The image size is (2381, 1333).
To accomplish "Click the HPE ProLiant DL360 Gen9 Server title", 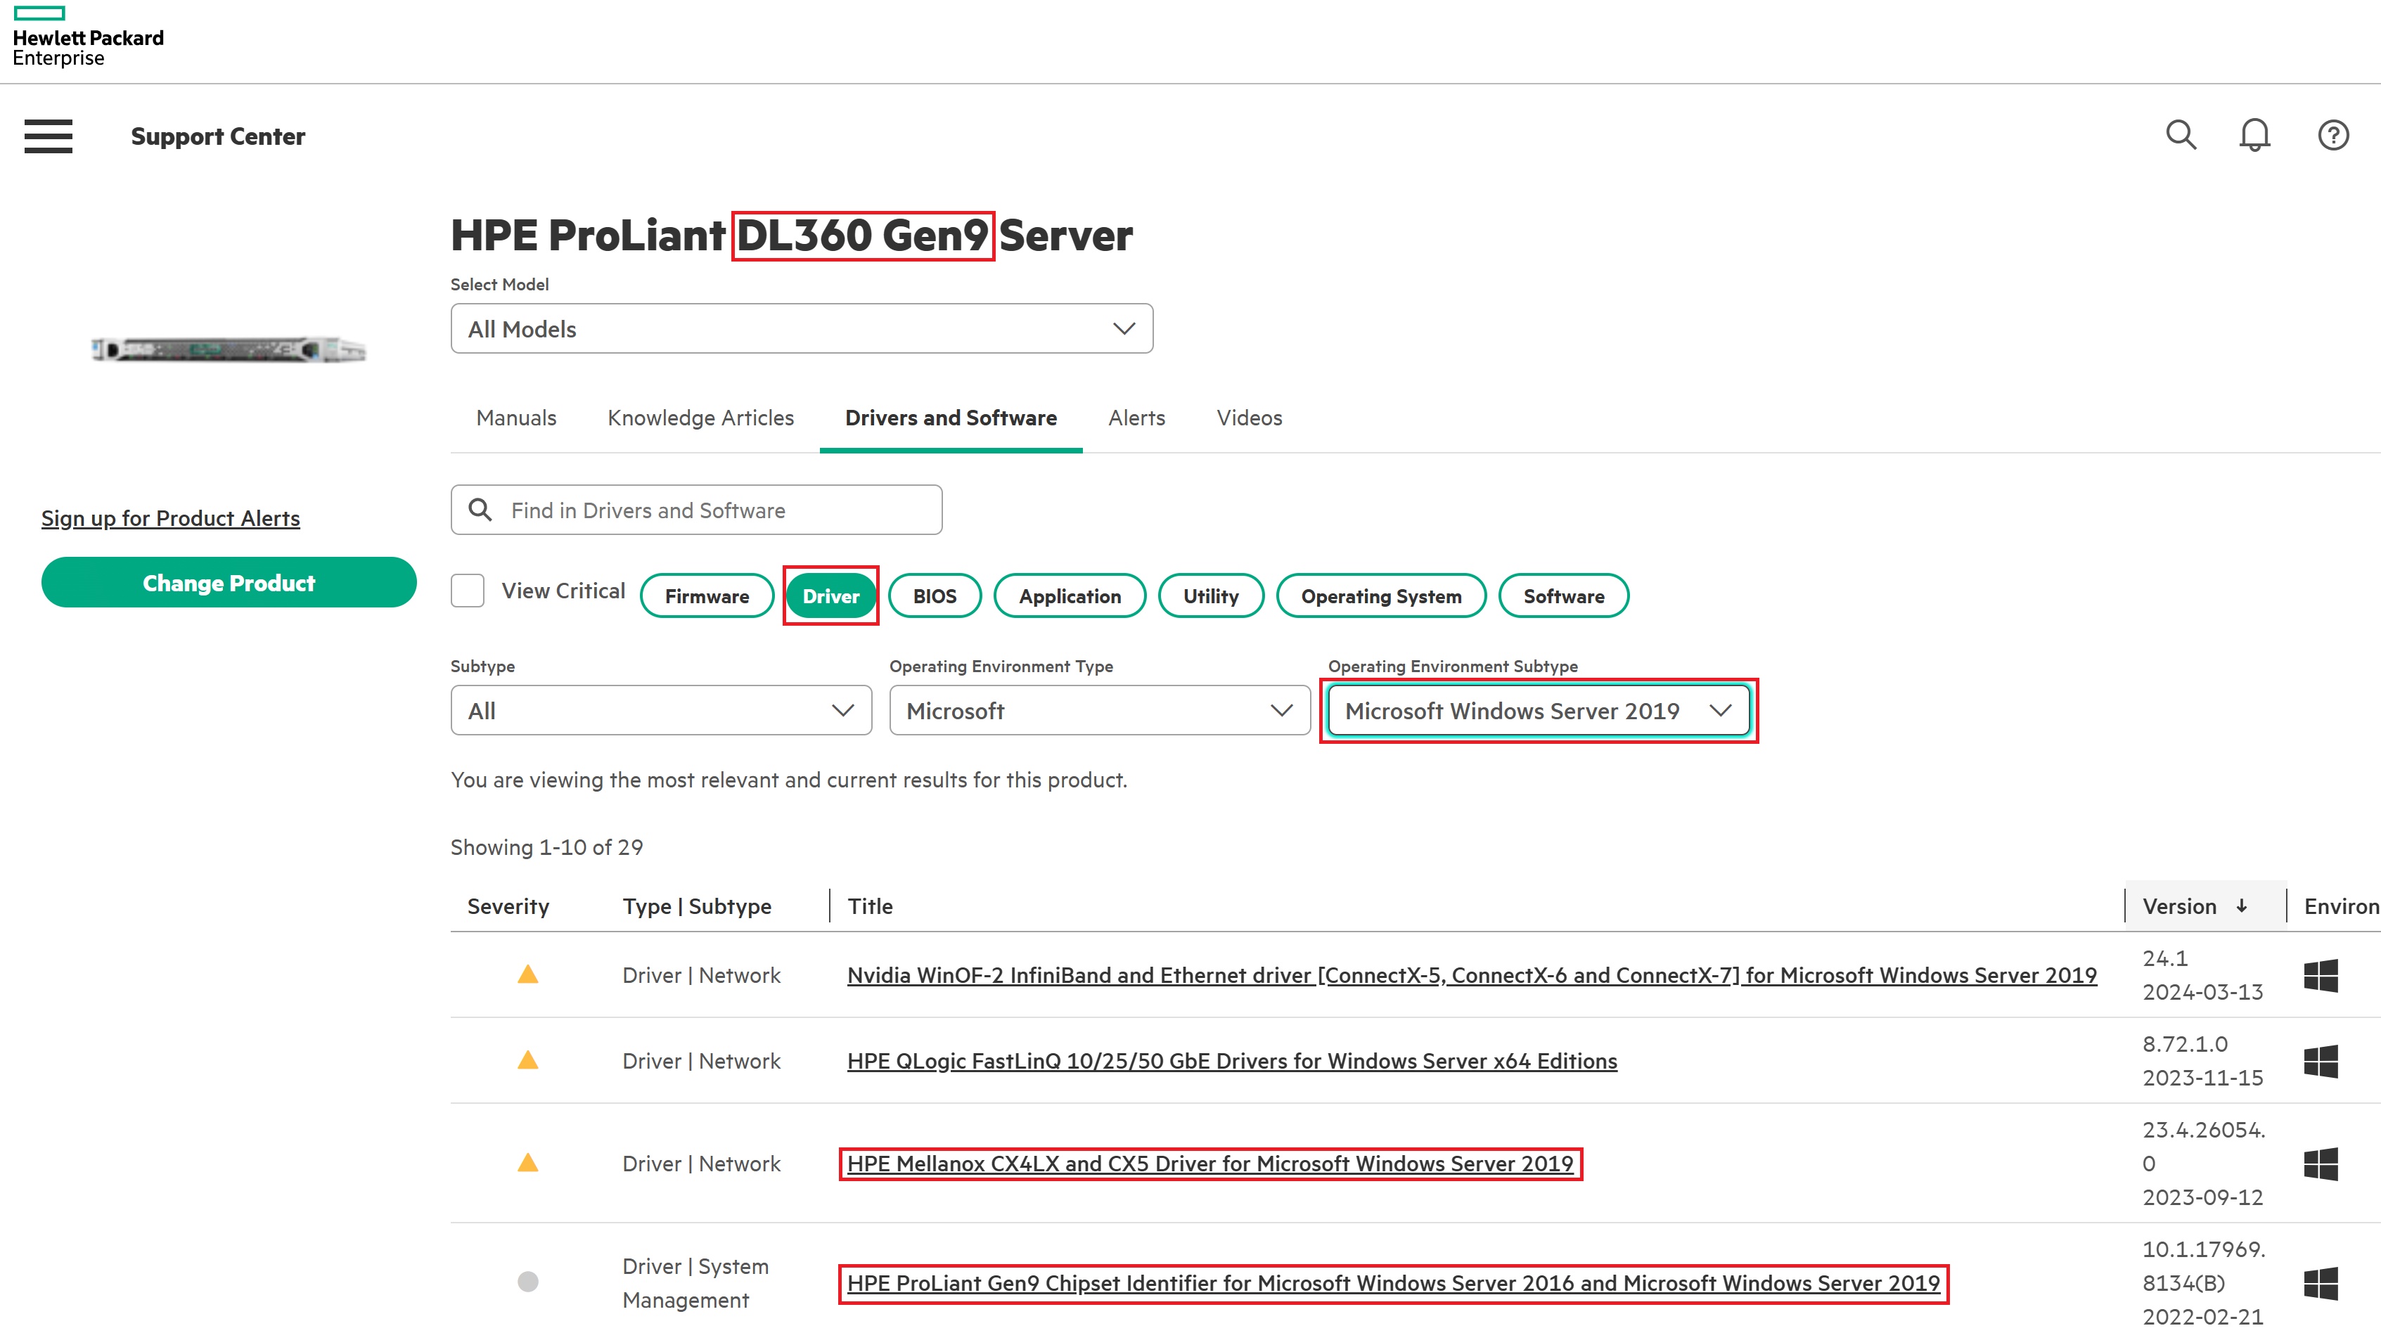I will click(x=791, y=236).
